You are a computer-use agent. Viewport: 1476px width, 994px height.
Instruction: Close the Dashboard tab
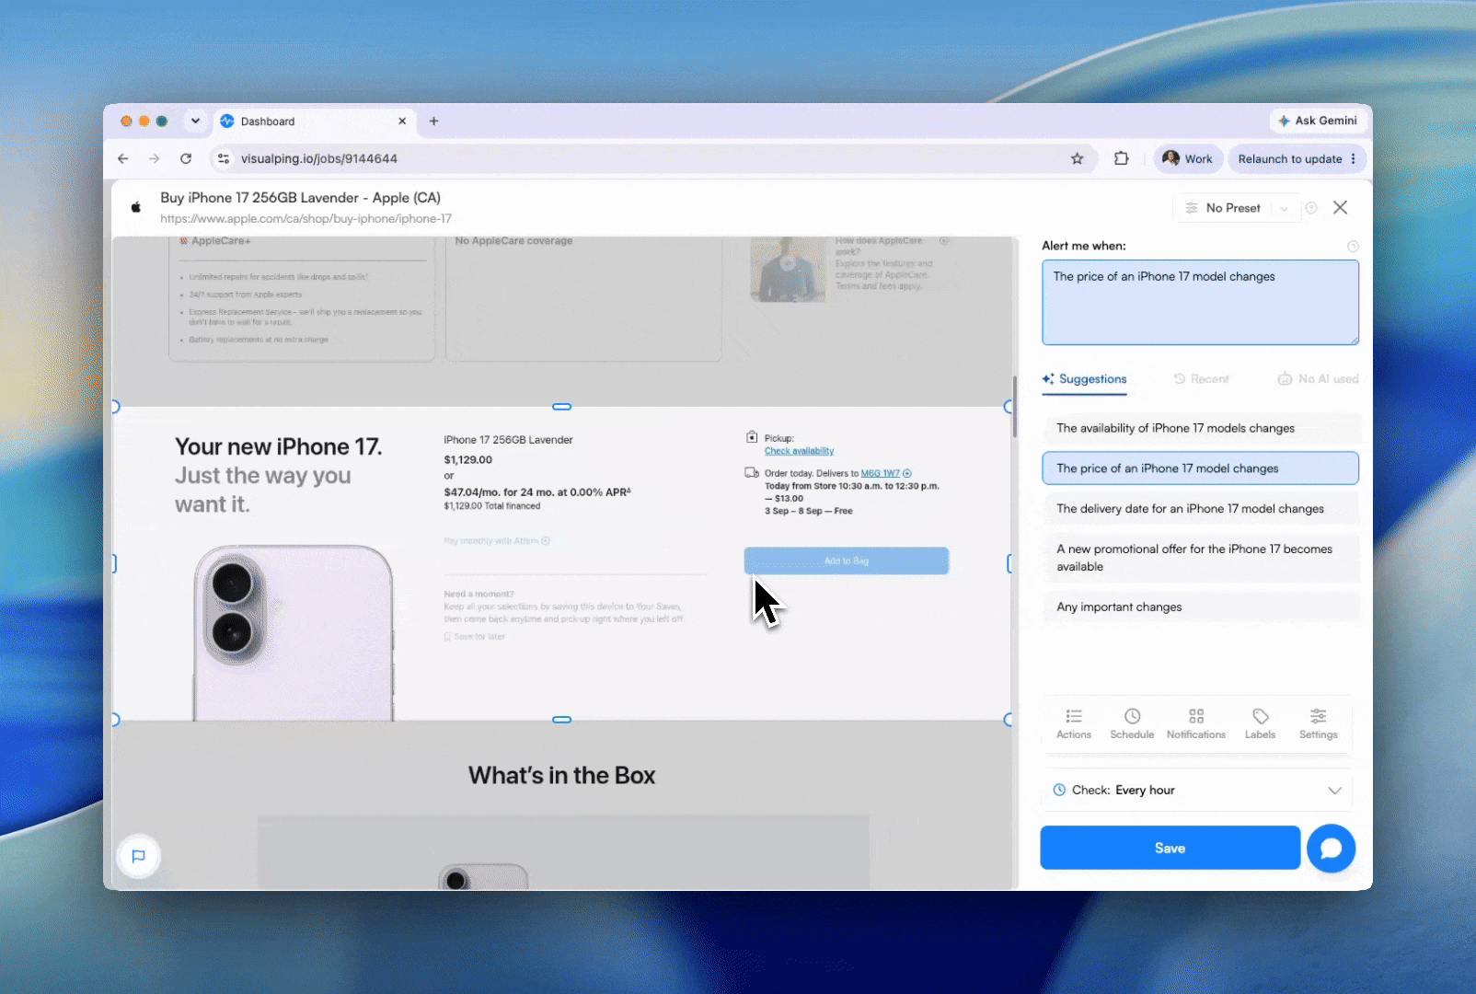402,121
